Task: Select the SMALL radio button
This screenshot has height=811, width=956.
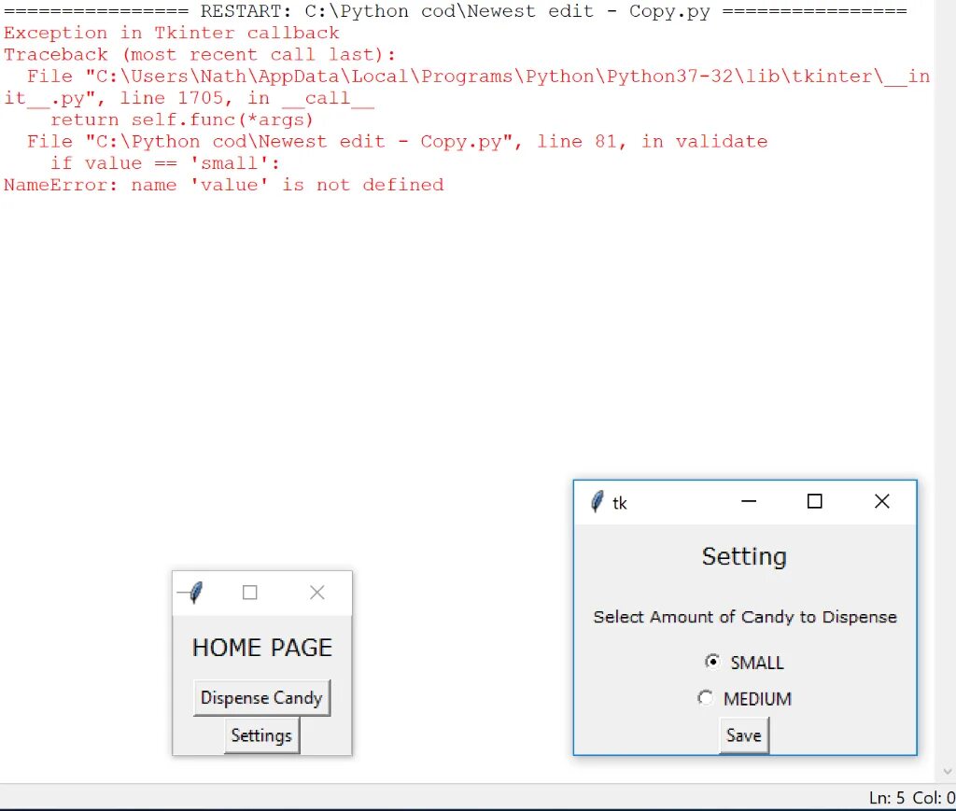Action: pyautogui.click(x=744, y=663)
